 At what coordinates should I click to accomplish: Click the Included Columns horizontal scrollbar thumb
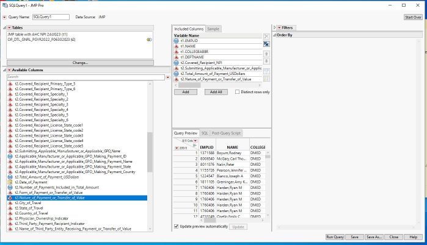point(189,85)
